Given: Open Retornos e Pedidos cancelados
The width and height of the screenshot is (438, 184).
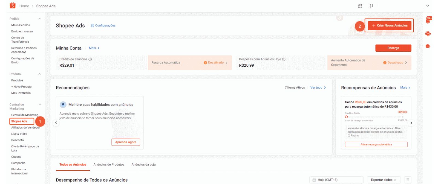Looking at the screenshot, I should click(24, 50).
